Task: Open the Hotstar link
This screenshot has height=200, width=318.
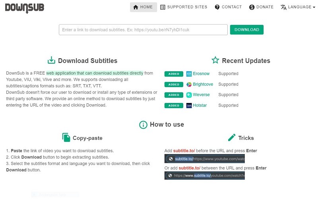Action: 200,105
